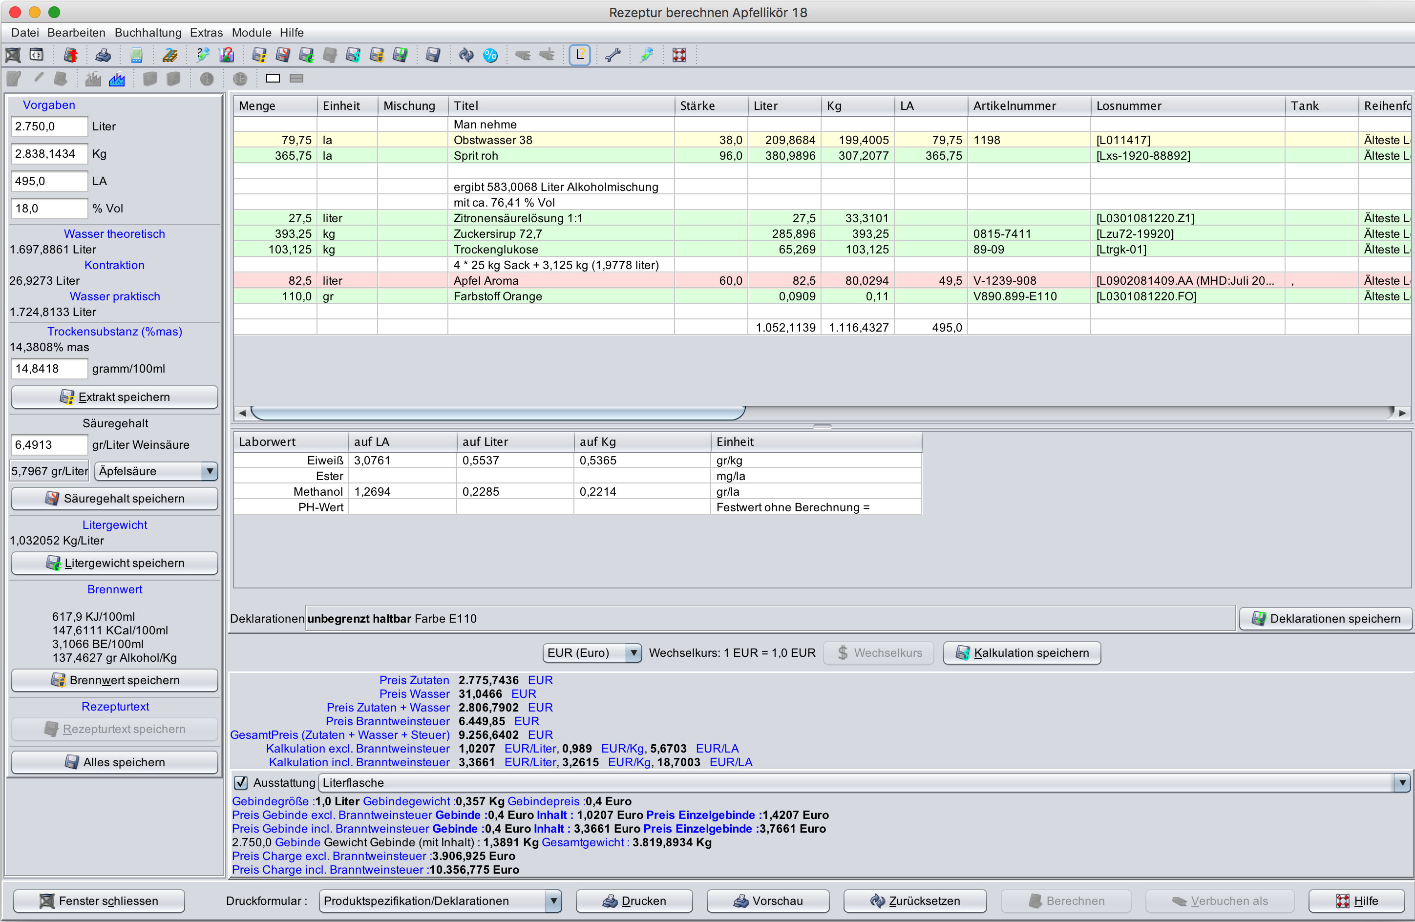This screenshot has width=1415, height=922.
Task: Click the plain floppy disk save icon
Action: point(433,55)
